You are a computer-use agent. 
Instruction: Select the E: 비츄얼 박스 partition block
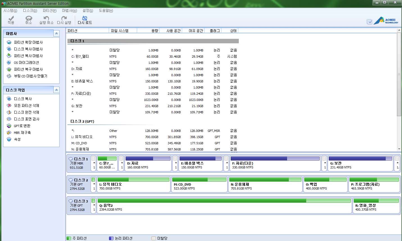pos(201,163)
